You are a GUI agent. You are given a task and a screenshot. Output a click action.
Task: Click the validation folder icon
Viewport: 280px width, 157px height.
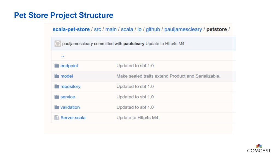[57, 107]
